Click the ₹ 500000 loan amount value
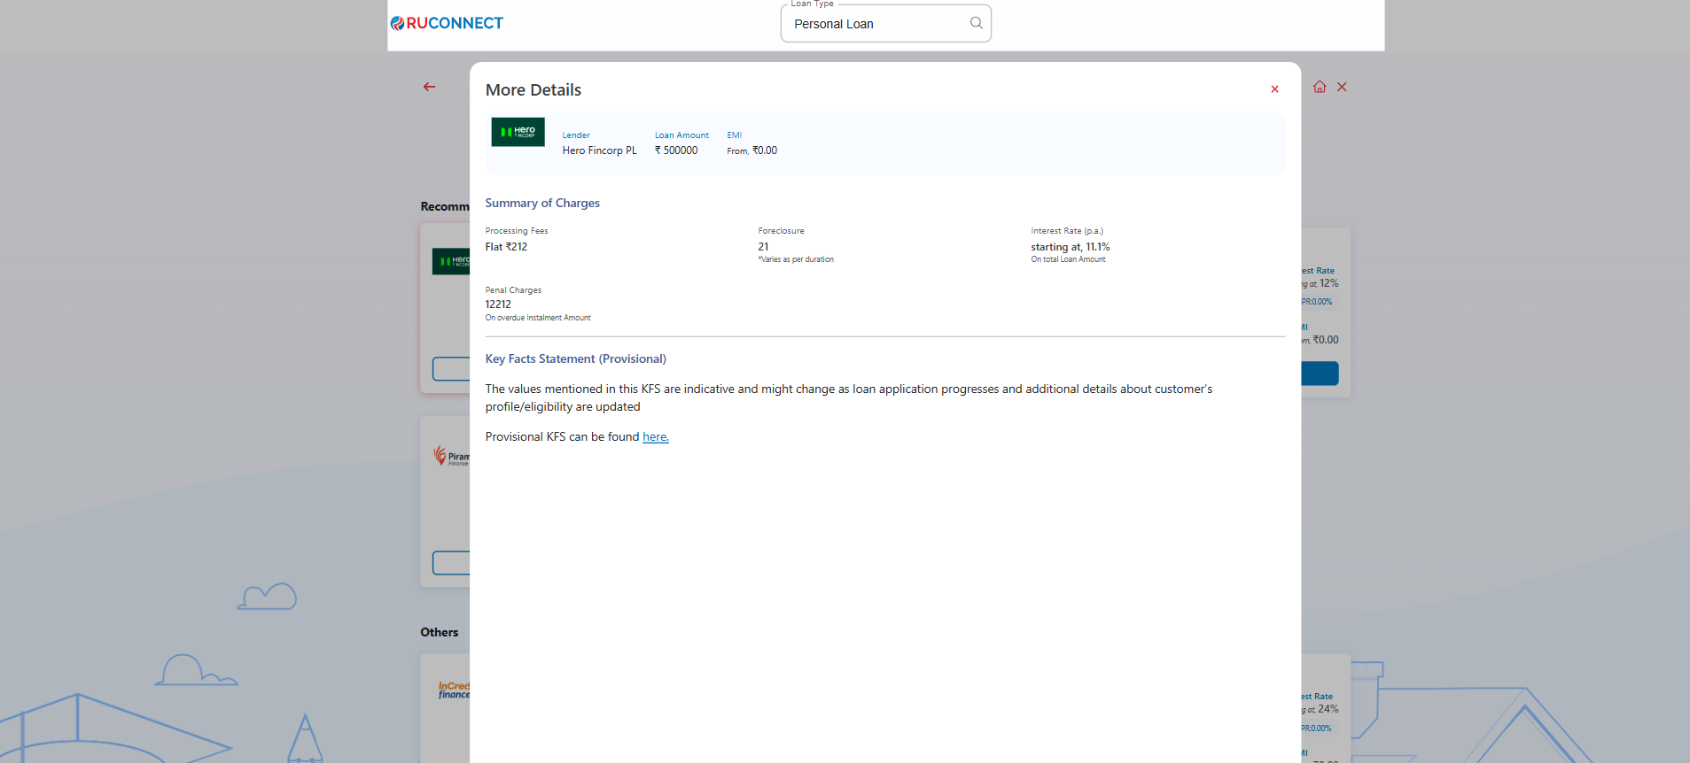This screenshot has height=763, width=1690. pos(676,150)
